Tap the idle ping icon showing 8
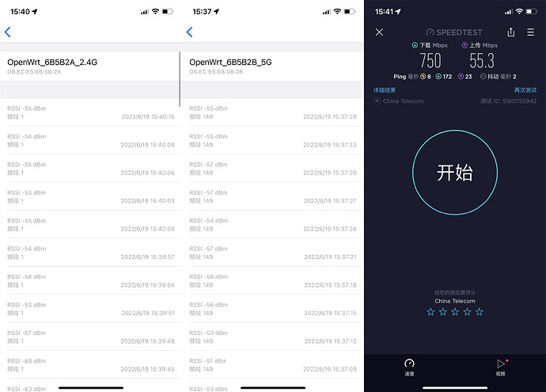This screenshot has width=546, height=392. coord(423,76)
